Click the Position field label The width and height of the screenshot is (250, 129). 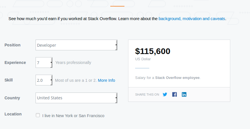pyautogui.click(x=12, y=45)
